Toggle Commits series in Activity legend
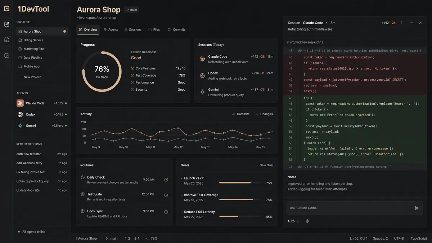The height and width of the screenshot is (243, 432). click(x=240, y=114)
